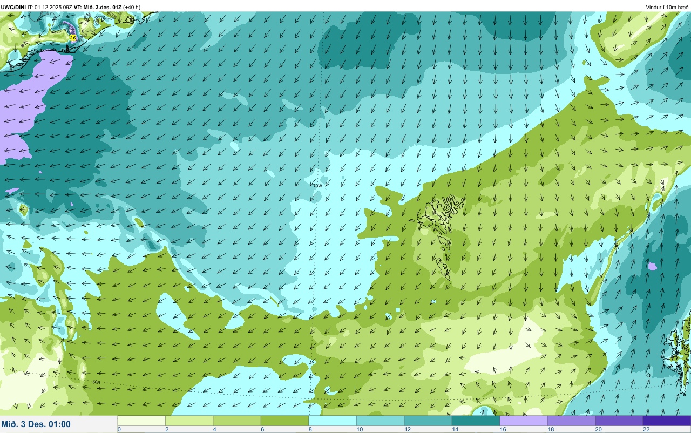Click the pale yellow 0–2 legend swatch

click(x=141, y=421)
